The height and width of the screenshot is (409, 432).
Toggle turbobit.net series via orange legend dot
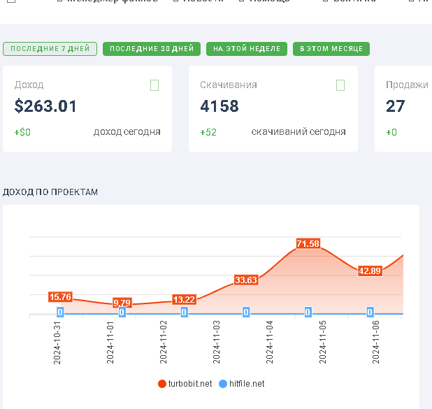click(x=162, y=384)
